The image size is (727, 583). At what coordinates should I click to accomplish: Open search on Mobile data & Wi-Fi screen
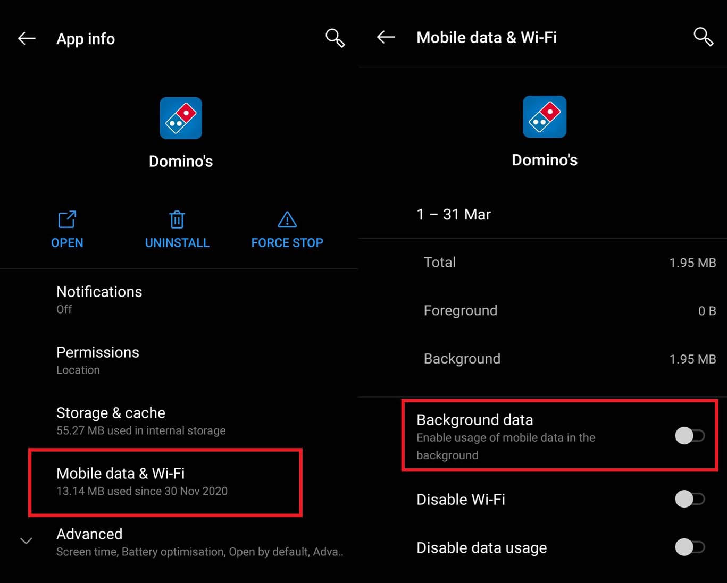(x=703, y=37)
